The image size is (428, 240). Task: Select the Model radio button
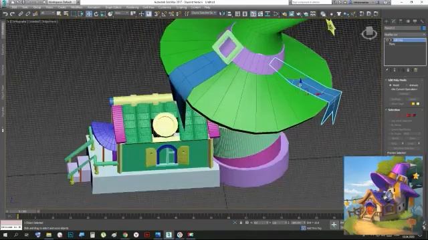pos(391,85)
